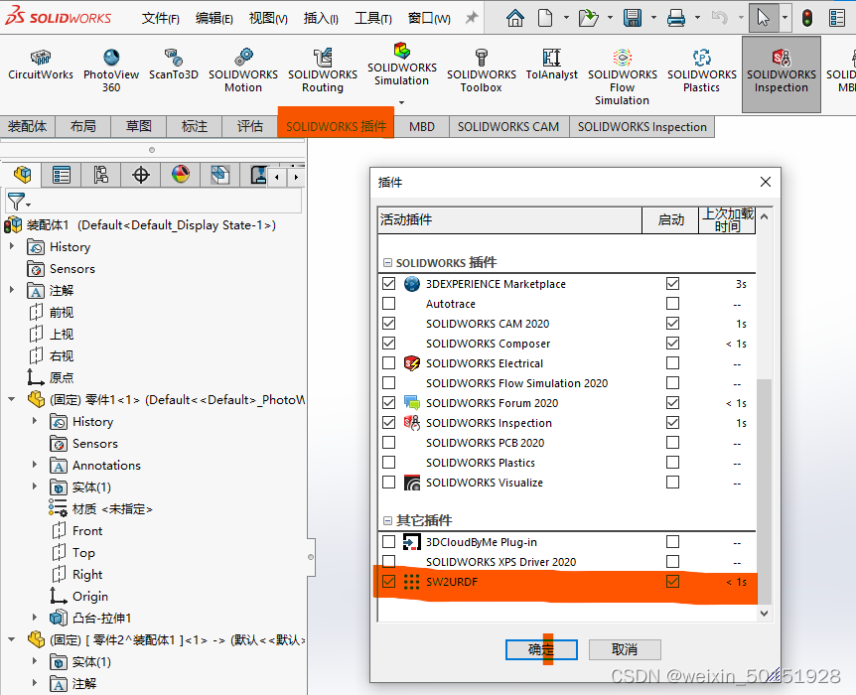Click the 活动插件 column header
This screenshot has width=856, height=695.
point(509,220)
